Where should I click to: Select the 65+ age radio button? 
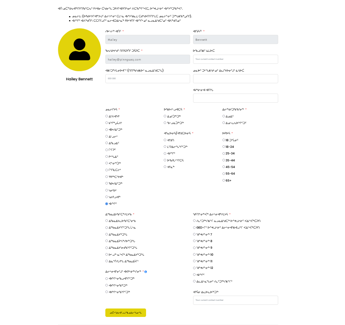click(x=224, y=180)
